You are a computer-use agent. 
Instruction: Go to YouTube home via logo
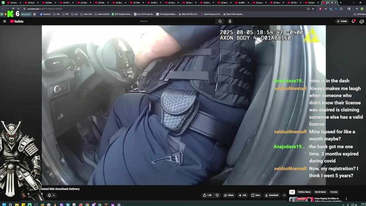(x=17, y=21)
